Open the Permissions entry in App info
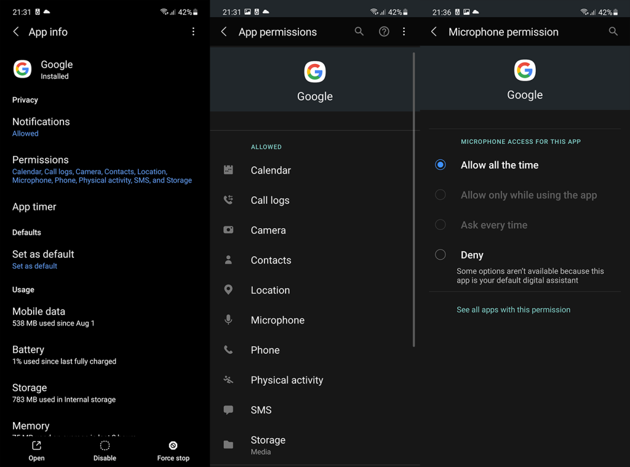 click(x=105, y=170)
